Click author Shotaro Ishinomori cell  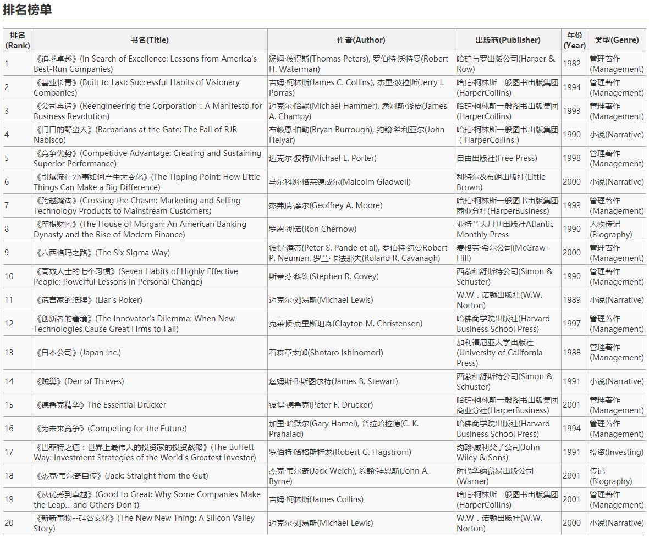tap(361, 353)
